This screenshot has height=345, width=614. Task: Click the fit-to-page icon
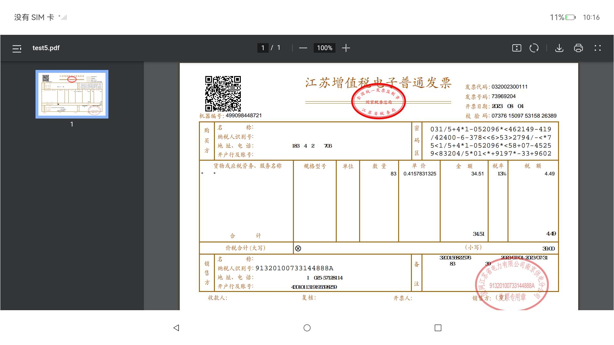click(517, 48)
